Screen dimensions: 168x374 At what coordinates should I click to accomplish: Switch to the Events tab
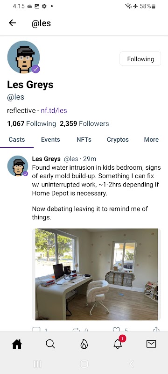click(x=50, y=139)
